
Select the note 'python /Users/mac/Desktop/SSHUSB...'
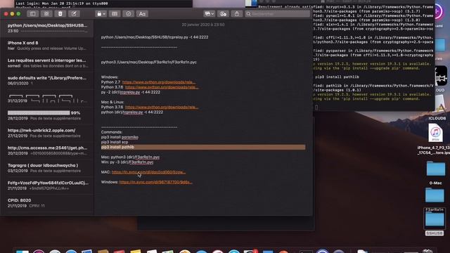(47, 28)
